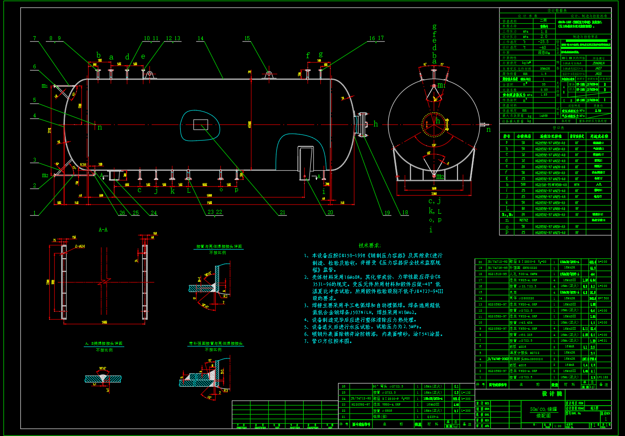
Task: Click part callout number 7
Action: tap(35, 38)
